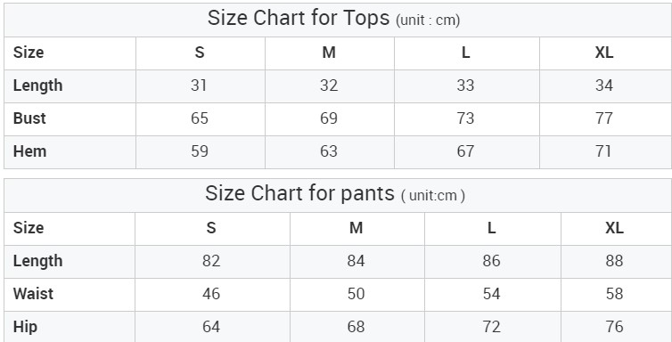Select the Bust value 69 for size M
Viewport: 672px width, 342px height.
329,118
